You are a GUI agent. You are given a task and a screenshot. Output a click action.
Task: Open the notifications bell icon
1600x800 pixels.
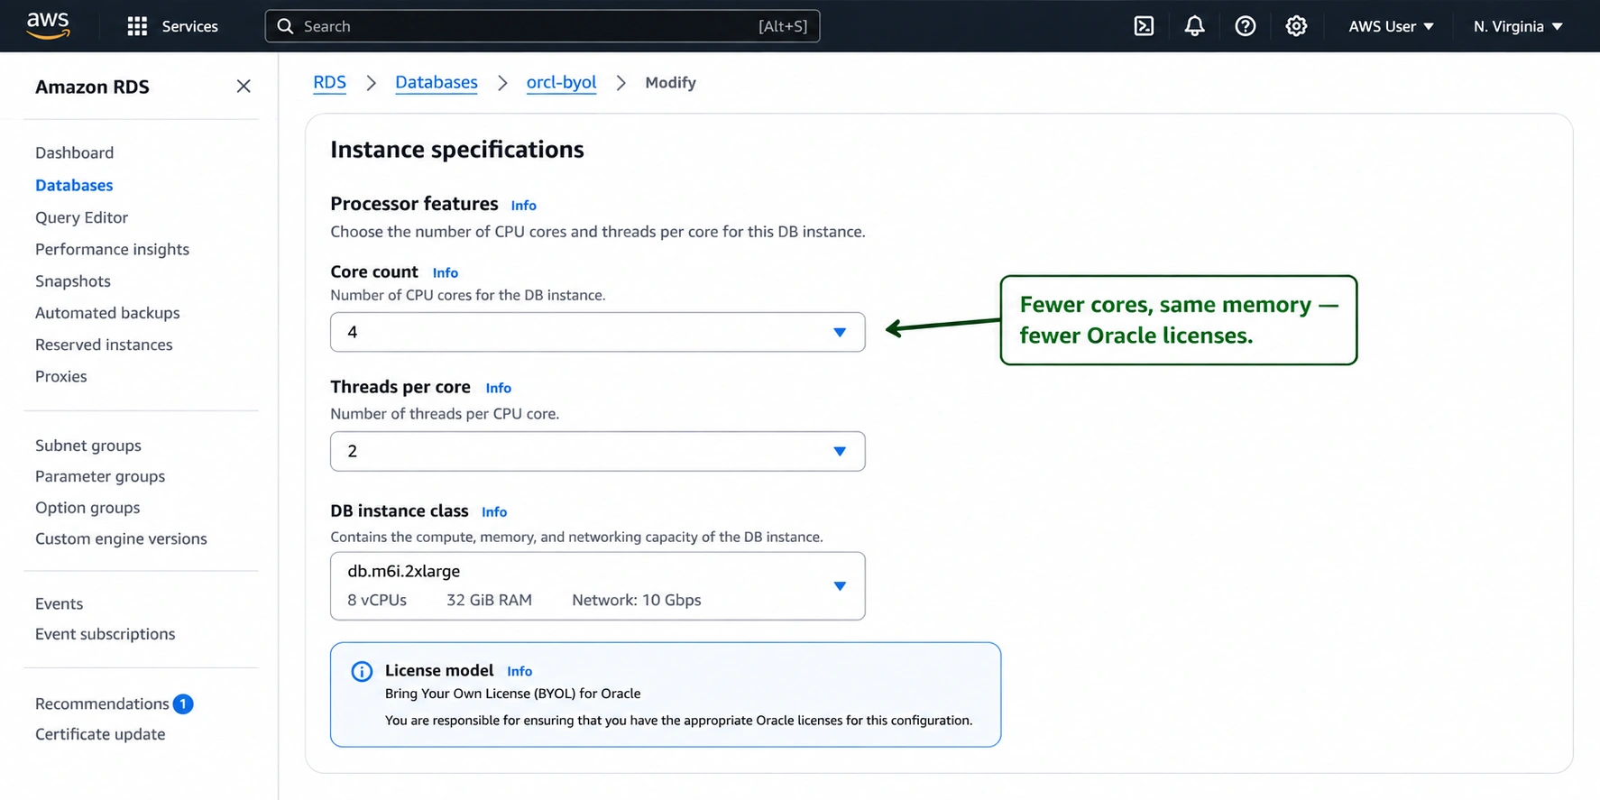1194,26
